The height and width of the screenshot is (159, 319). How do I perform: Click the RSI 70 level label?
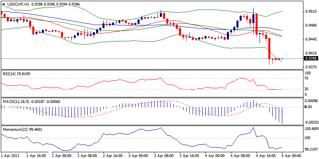click(x=307, y=78)
